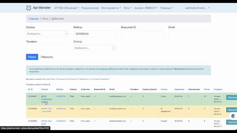Click the Сбросить button

(47, 57)
